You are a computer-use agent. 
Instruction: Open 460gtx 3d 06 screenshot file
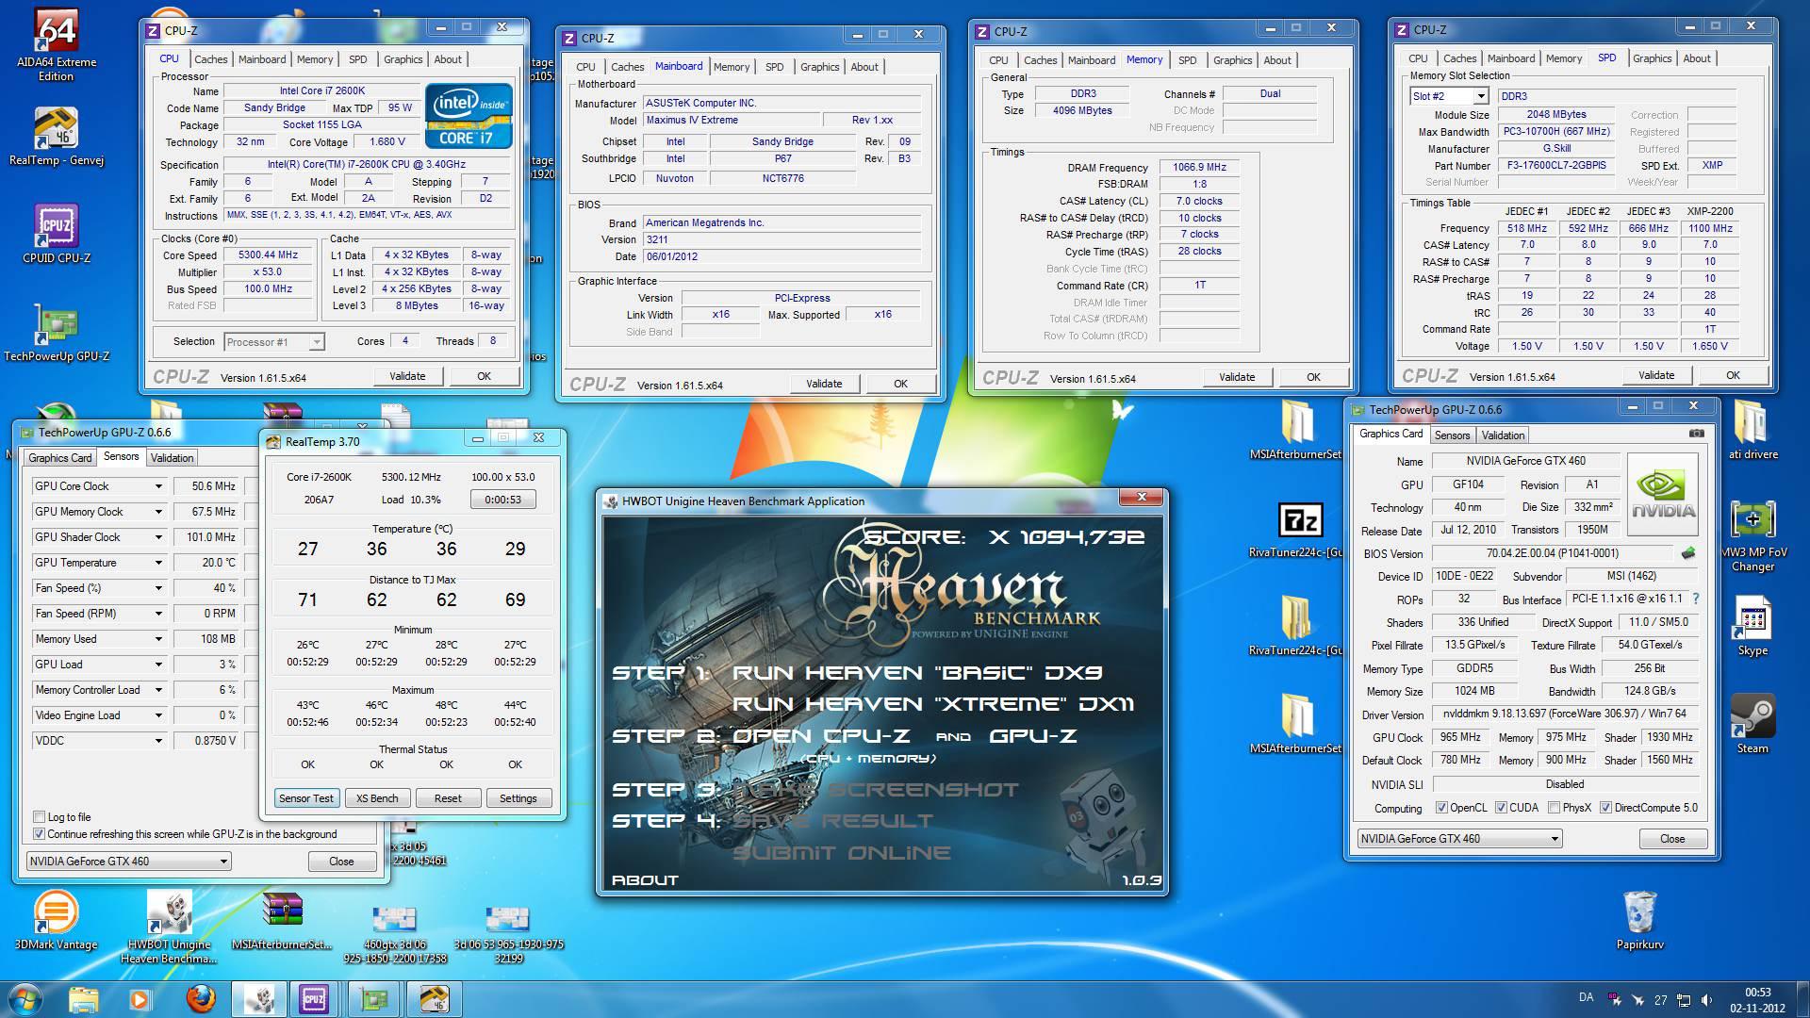point(395,933)
